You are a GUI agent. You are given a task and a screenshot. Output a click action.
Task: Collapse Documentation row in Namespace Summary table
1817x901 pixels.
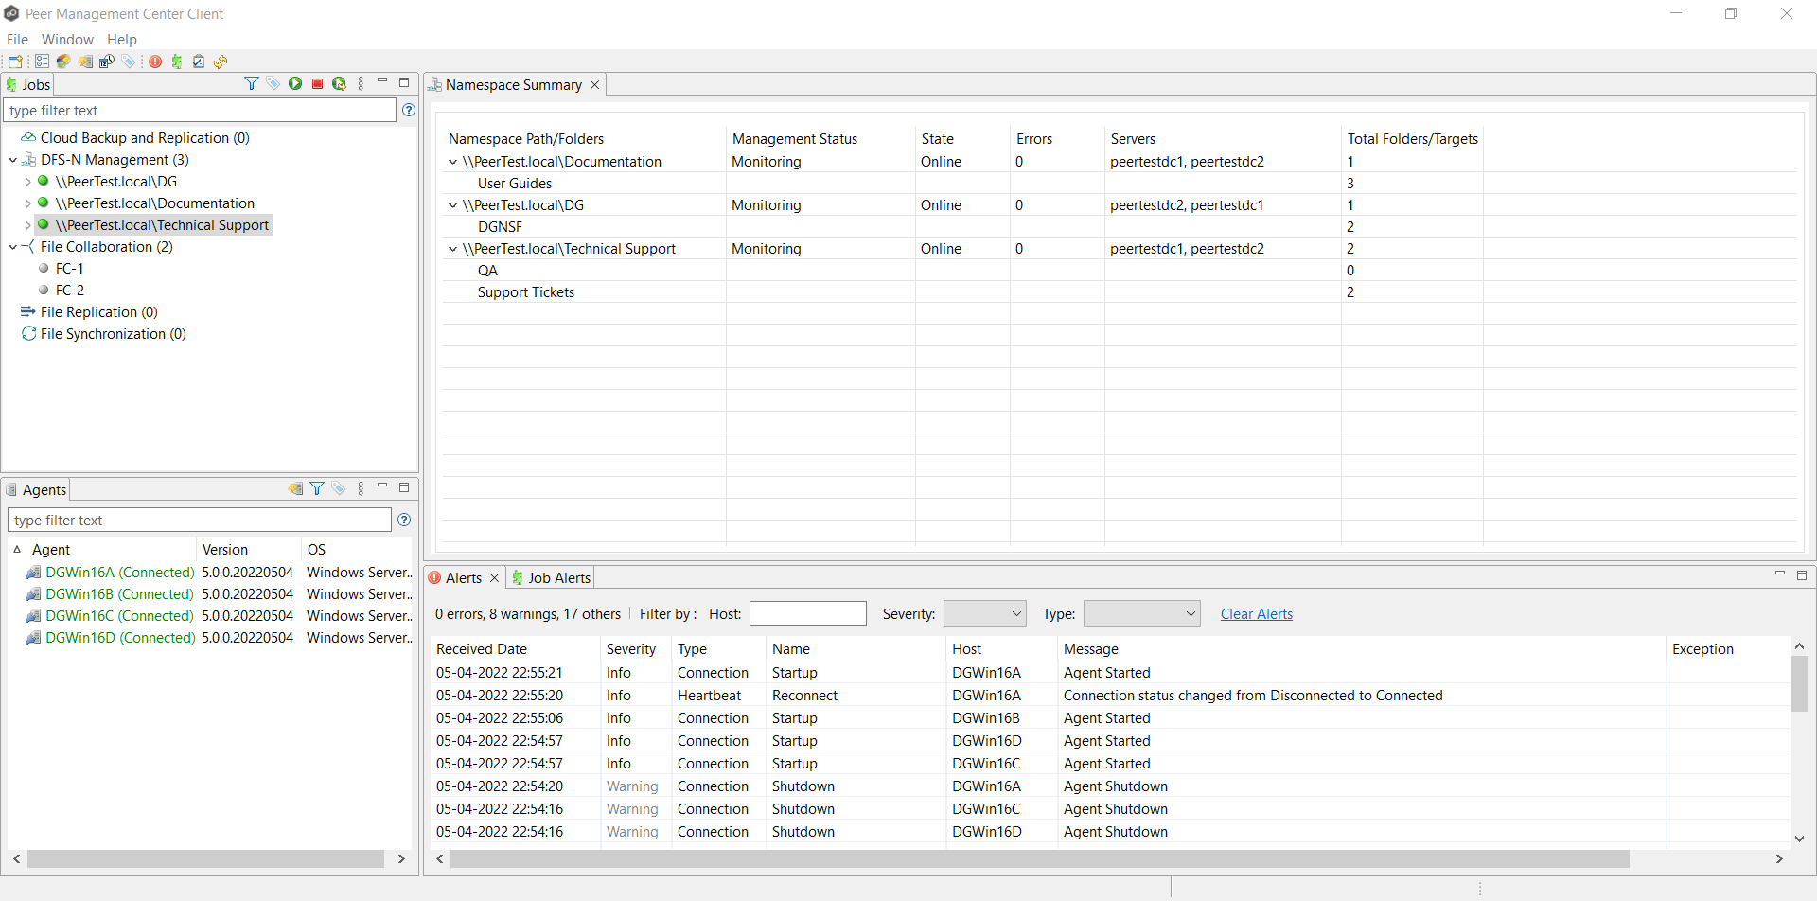coord(453,162)
